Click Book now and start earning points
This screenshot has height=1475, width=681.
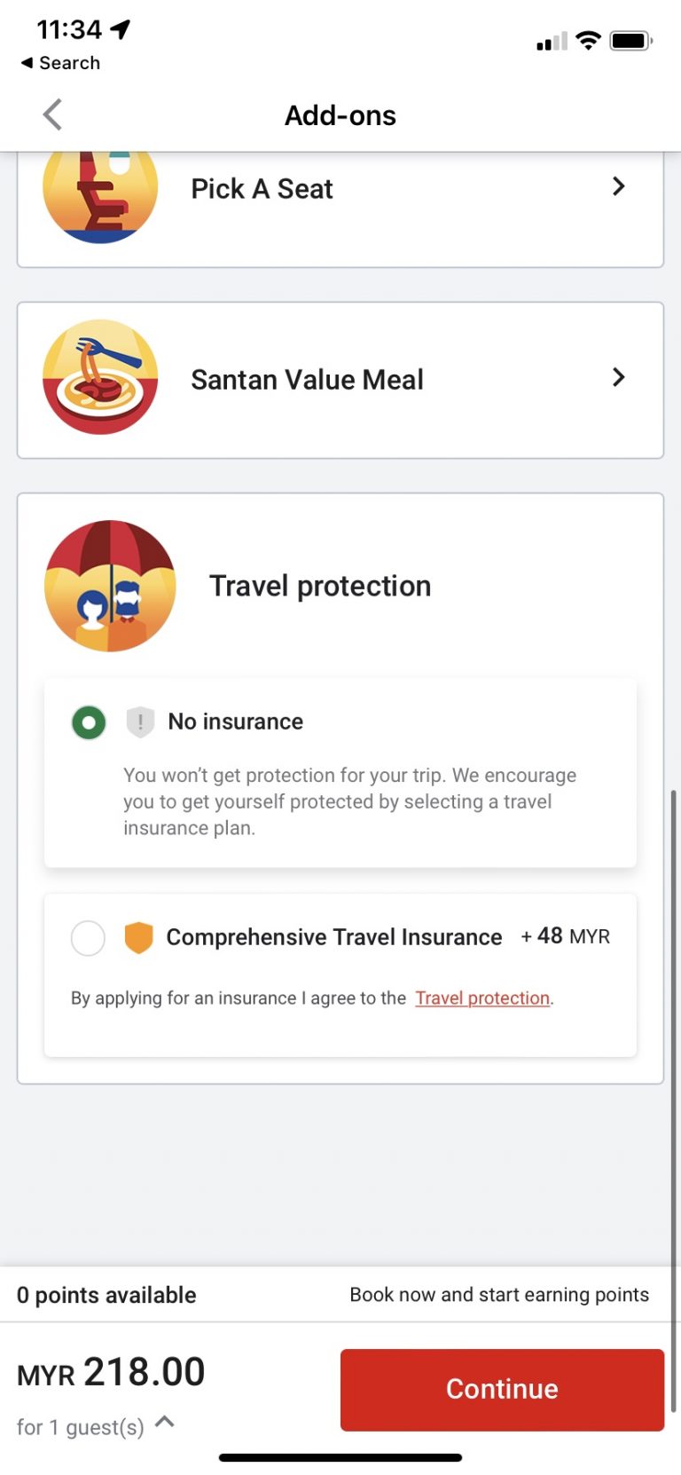(498, 1294)
